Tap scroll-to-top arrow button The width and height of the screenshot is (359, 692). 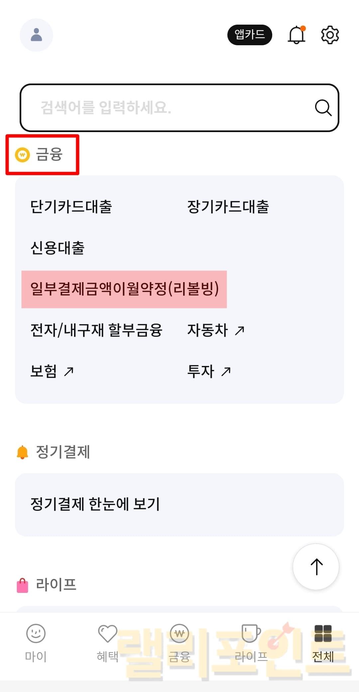(316, 566)
